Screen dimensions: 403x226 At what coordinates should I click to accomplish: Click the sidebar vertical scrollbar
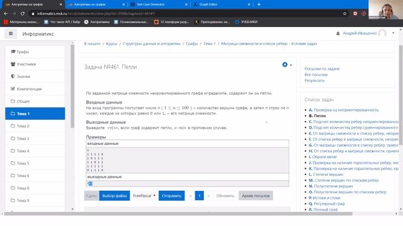(x=72, y=86)
